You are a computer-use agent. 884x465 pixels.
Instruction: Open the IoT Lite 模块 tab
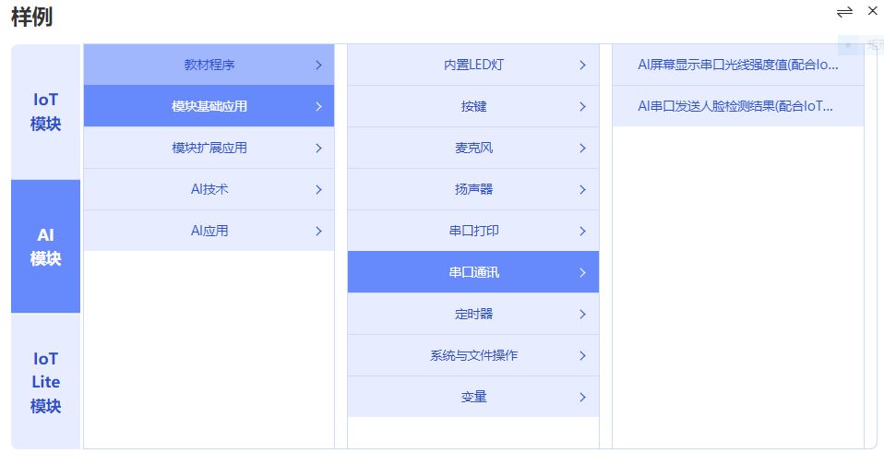point(46,382)
